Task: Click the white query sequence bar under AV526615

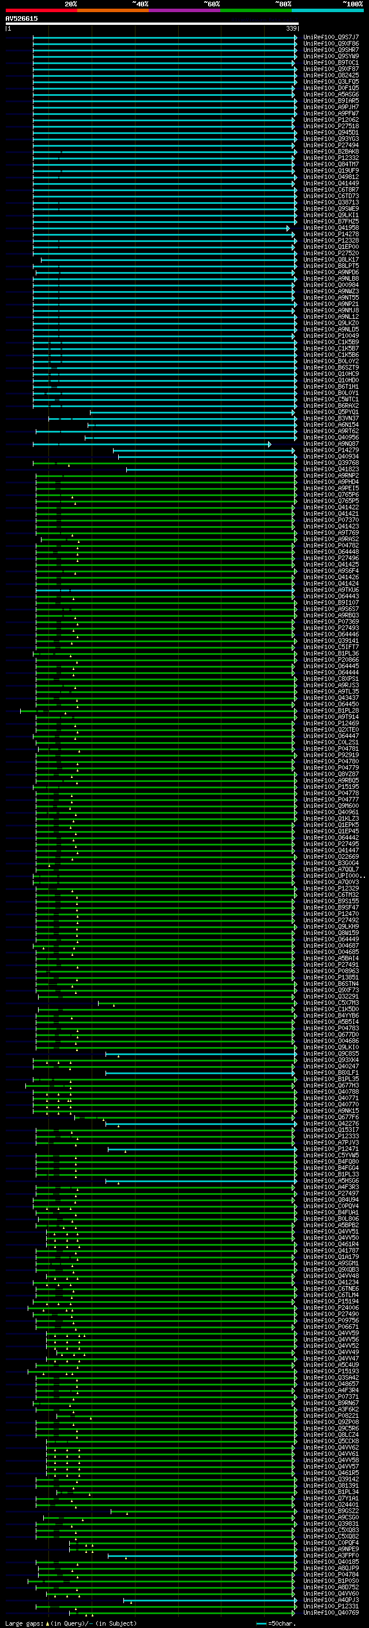Action: pyautogui.click(x=152, y=23)
